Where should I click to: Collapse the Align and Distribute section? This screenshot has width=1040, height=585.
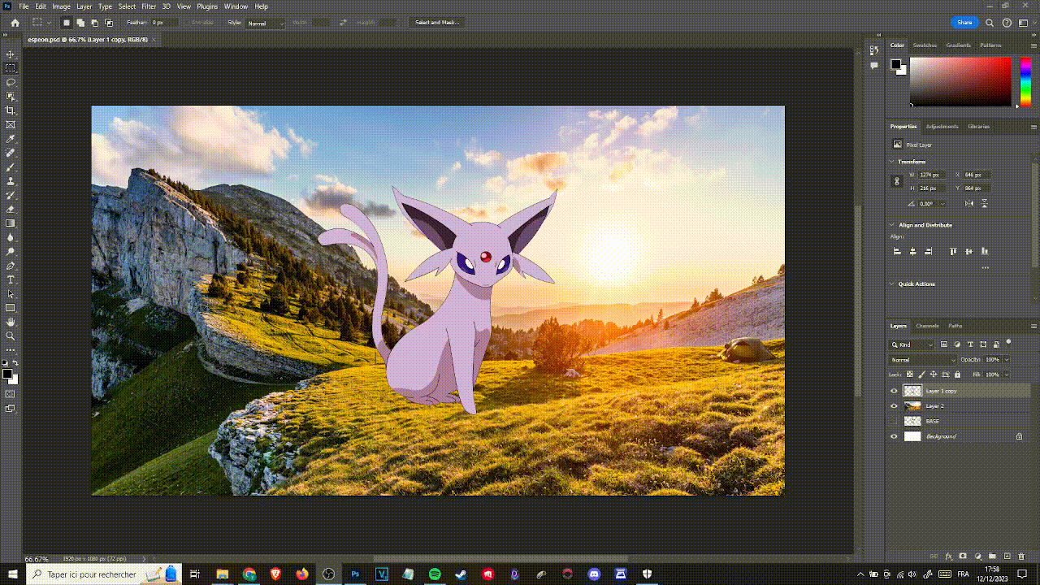pyautogui.click(x=892, y=225)
